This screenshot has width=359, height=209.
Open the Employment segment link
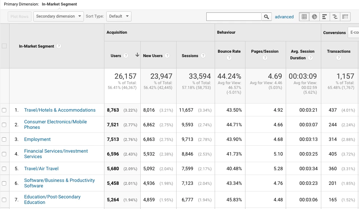tap(37, 139)
